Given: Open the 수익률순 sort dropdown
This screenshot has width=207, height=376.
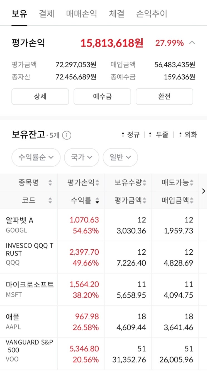Looking at the screenshot, I should (x=36, y=157).
